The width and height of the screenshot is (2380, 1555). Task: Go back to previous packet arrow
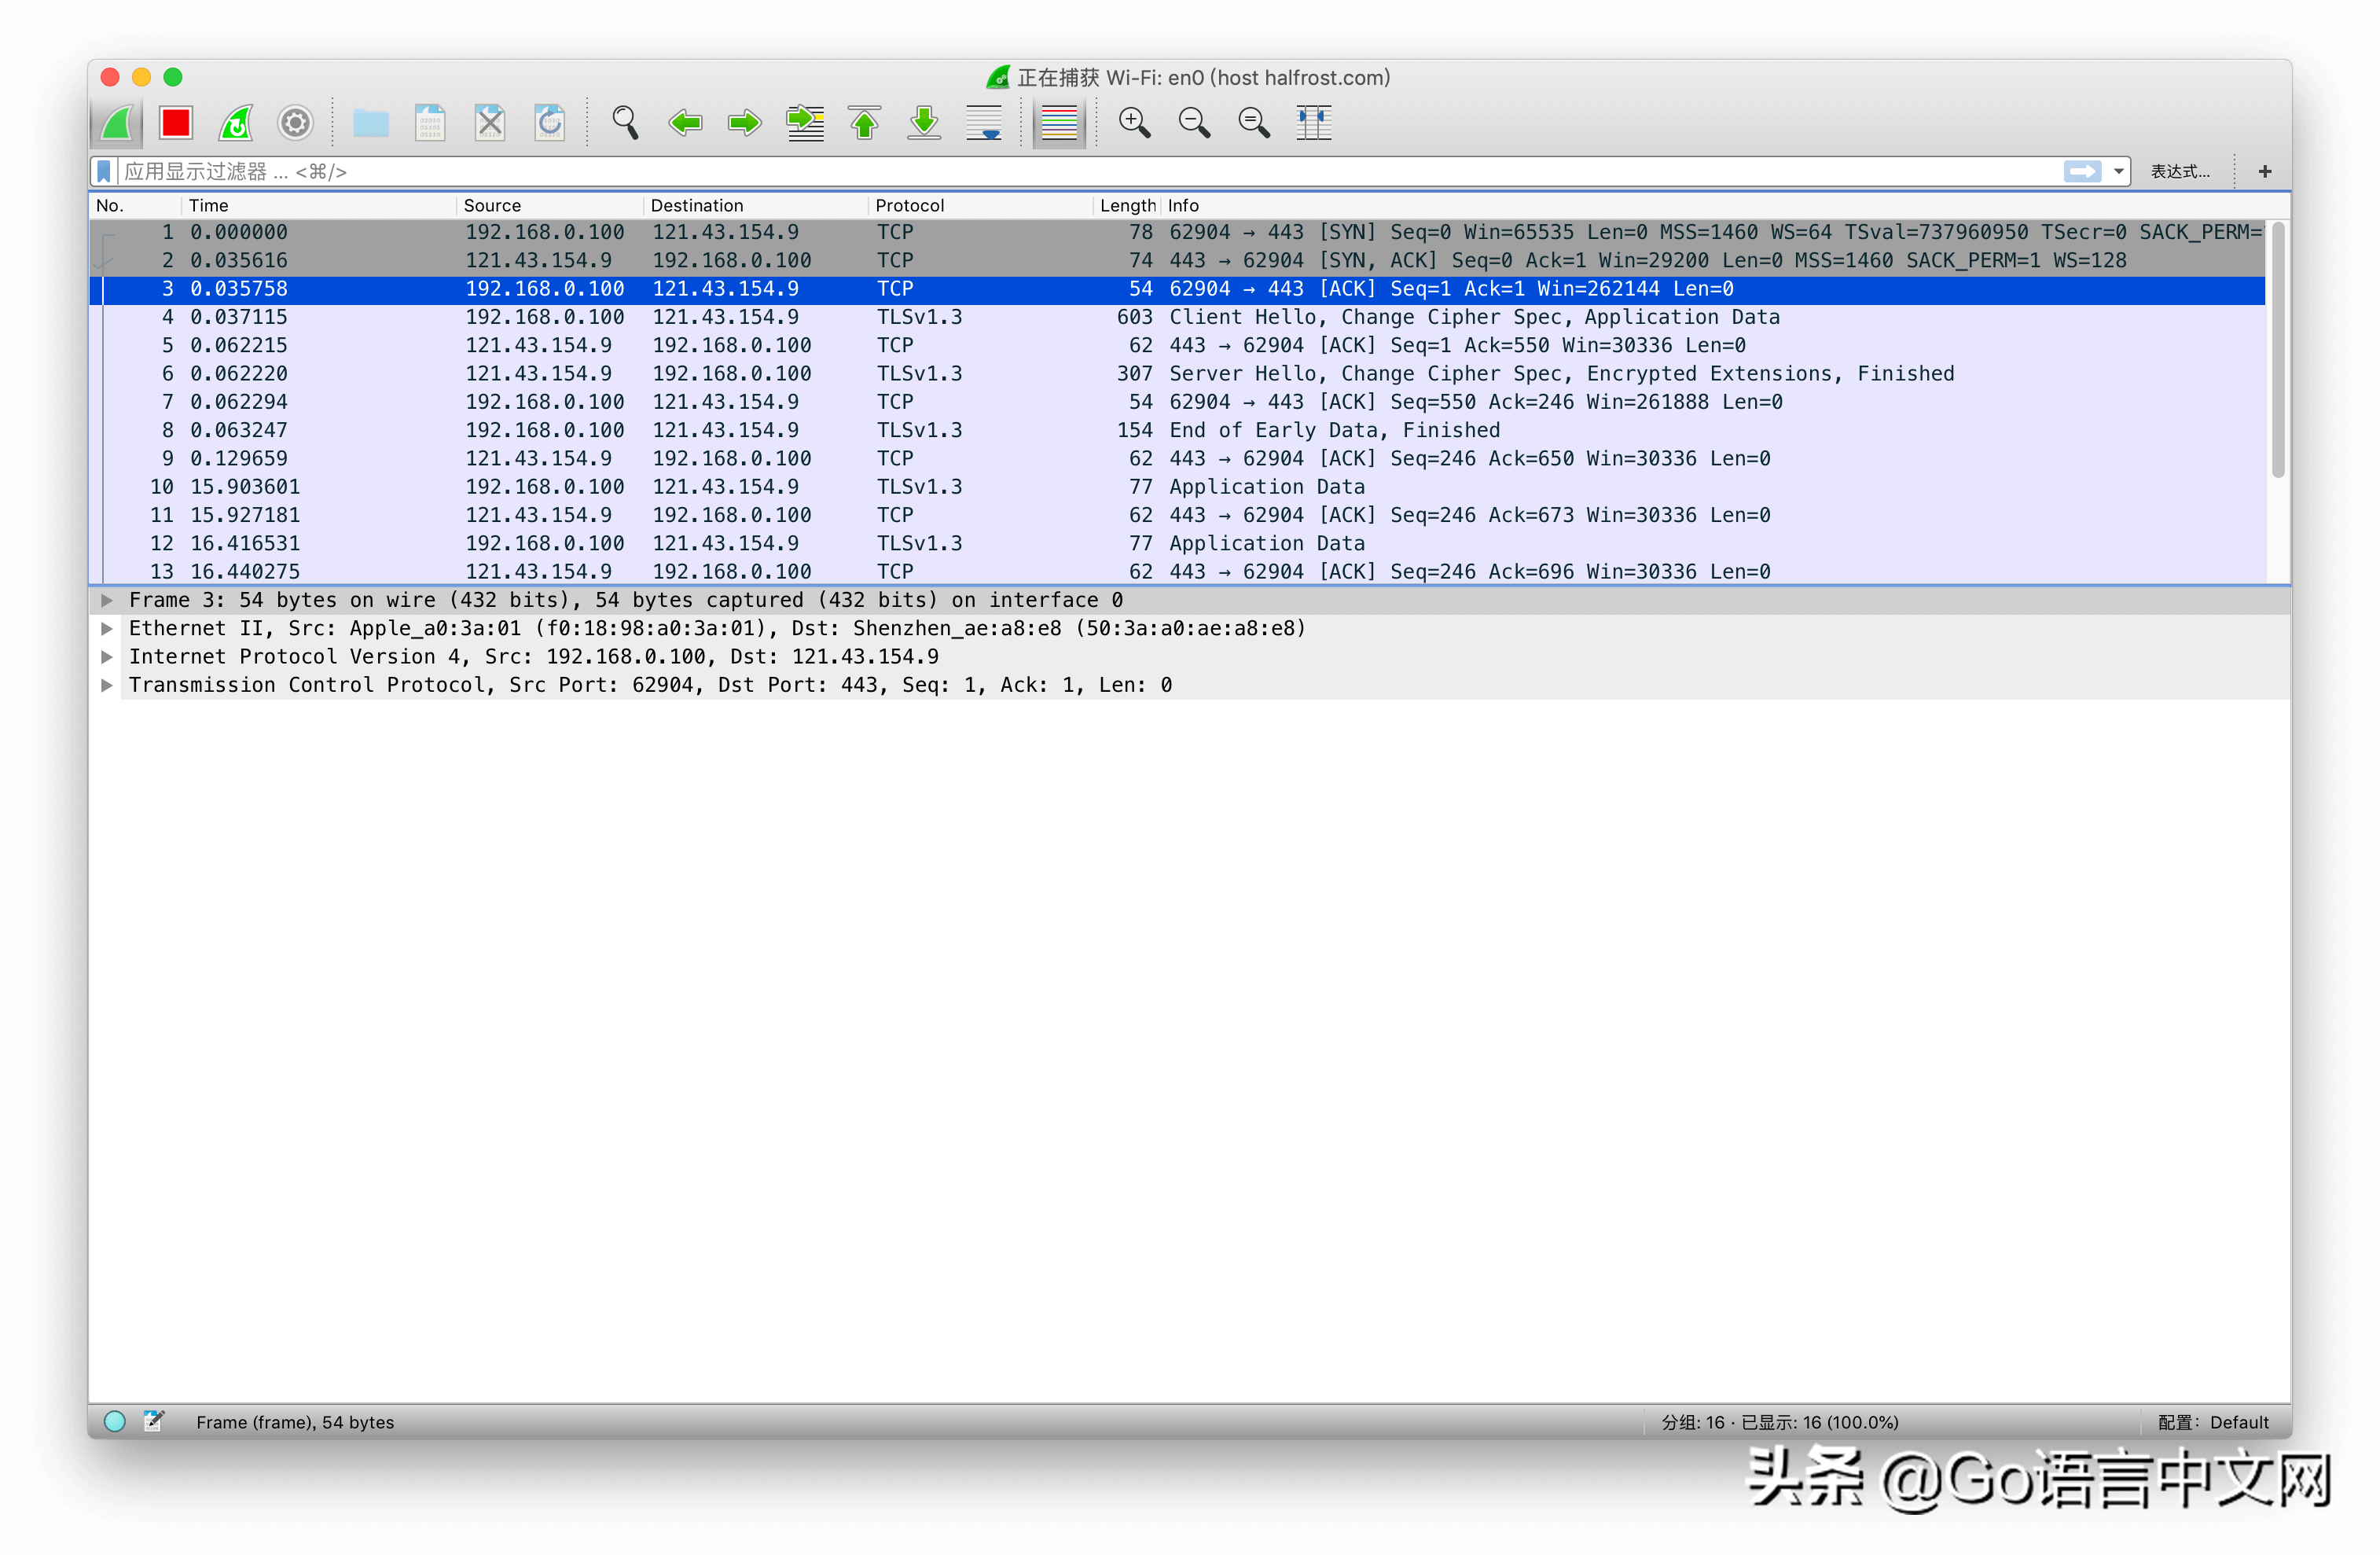tap(685, 123)
